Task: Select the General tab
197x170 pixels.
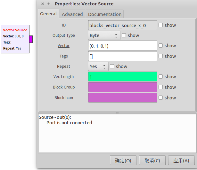Action: pos(48,14)
